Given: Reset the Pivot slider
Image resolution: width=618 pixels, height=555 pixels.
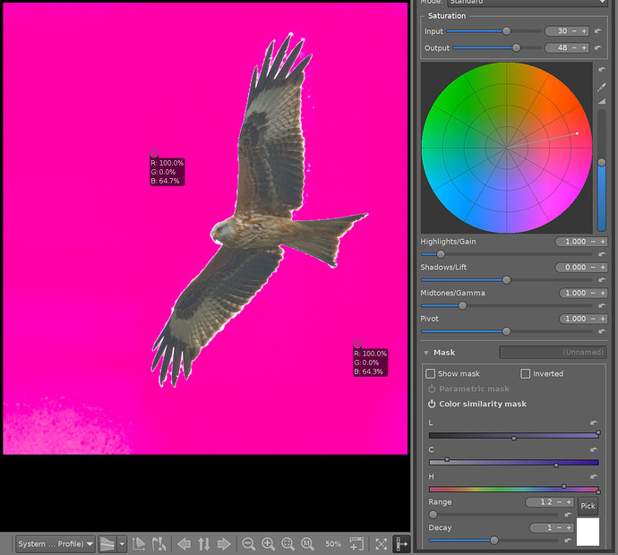Looking at the screenshot, I should click(x=602, y=331).
